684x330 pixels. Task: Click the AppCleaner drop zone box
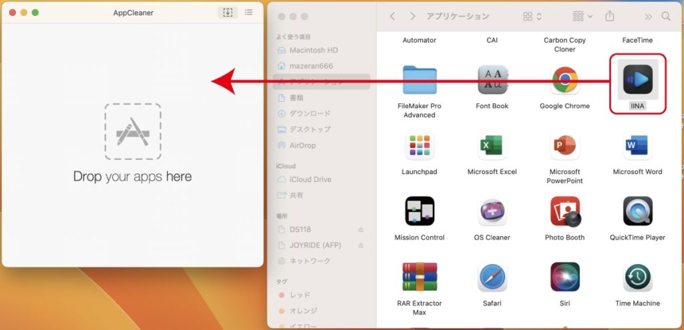pos(133,131)
